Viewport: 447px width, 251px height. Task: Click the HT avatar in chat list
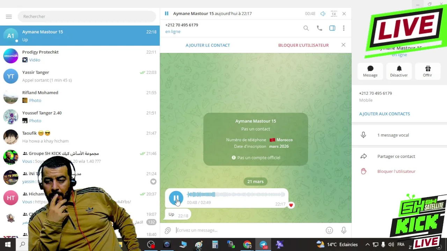click(x=11, y=198)
